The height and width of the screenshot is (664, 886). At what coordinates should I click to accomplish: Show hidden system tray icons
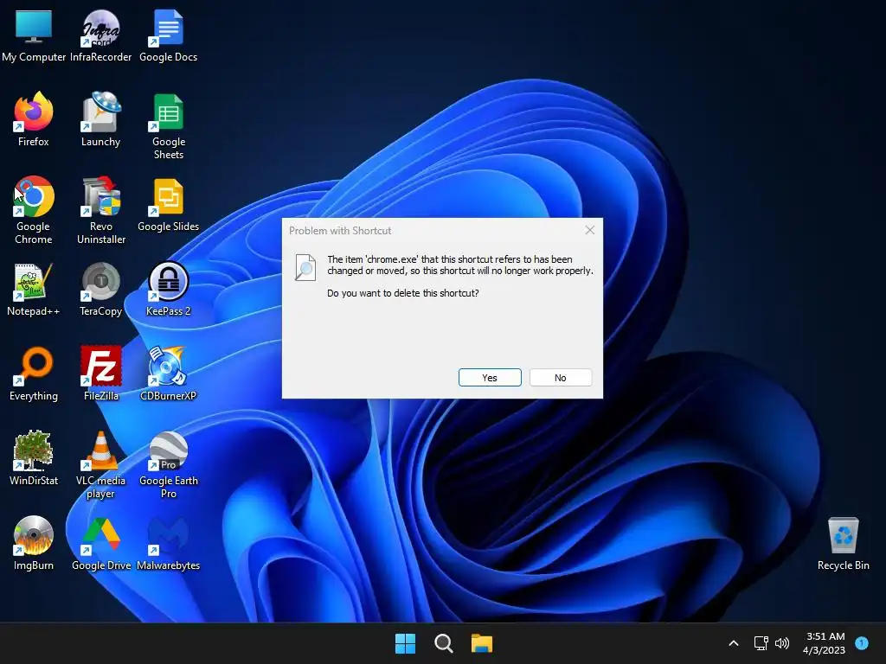pos(734,643)
